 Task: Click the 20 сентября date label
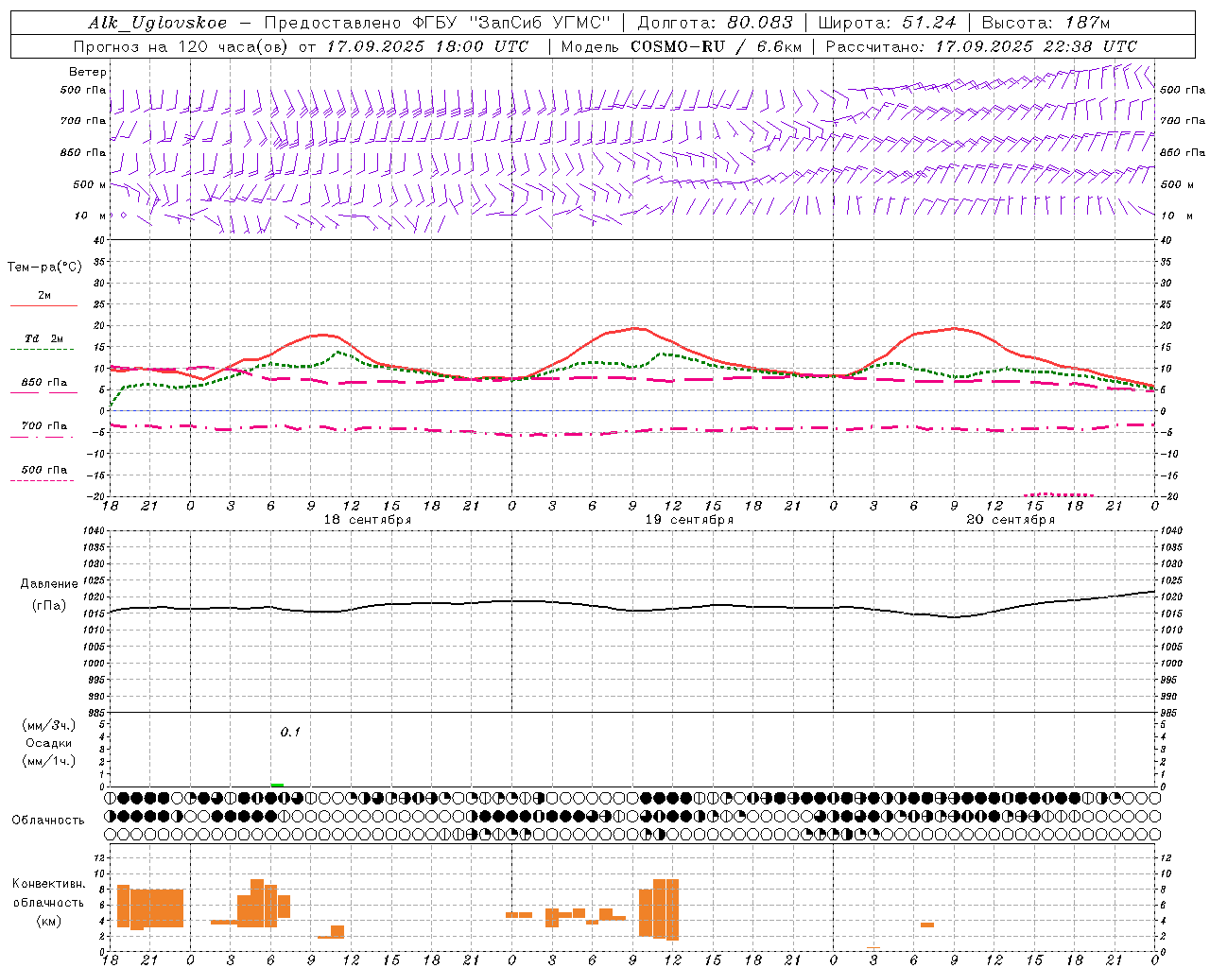[x=1011, y=520]
